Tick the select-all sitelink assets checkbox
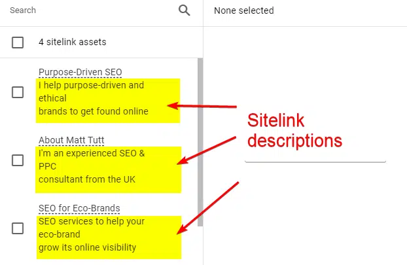This screenshot has width=407, height=265. click(18, 43)
